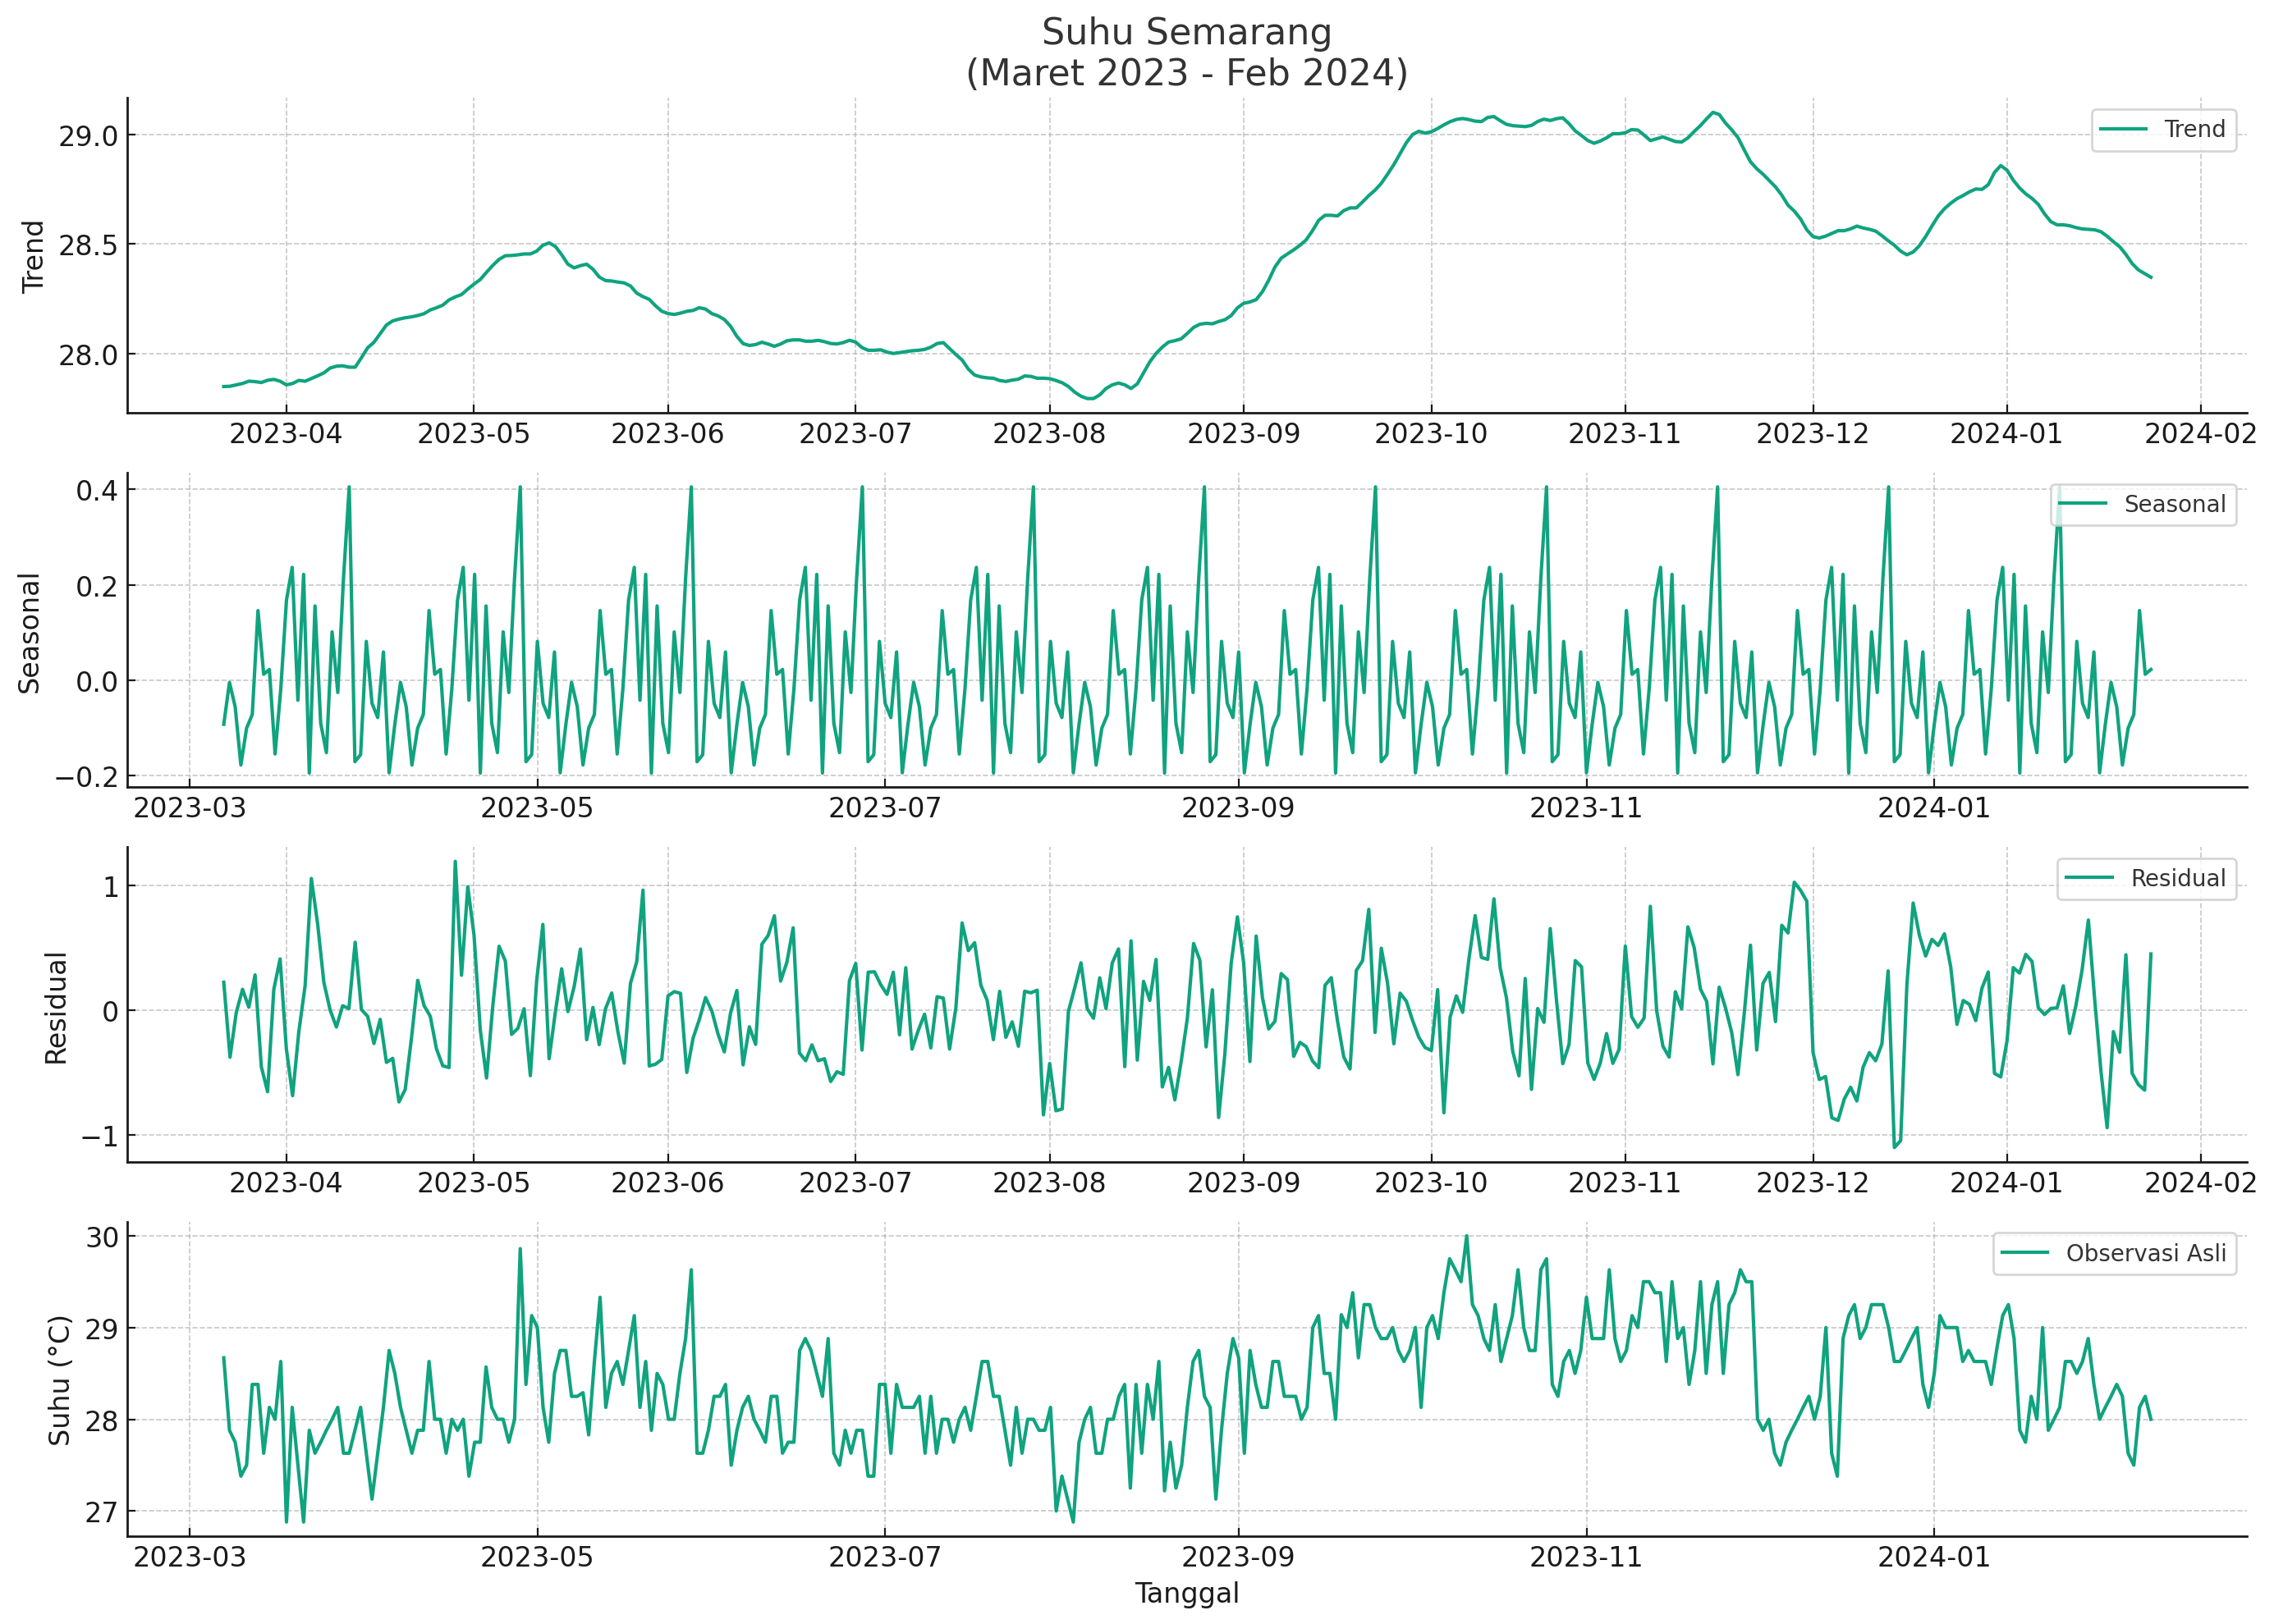
Task: Click "2023-06" date tick below Residual plot
Action: coord(667,1183)
